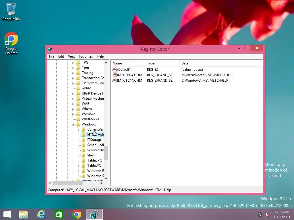Open the Favorites menu
The width and height of the screenshot is (294, 220).
pos(86,56)
